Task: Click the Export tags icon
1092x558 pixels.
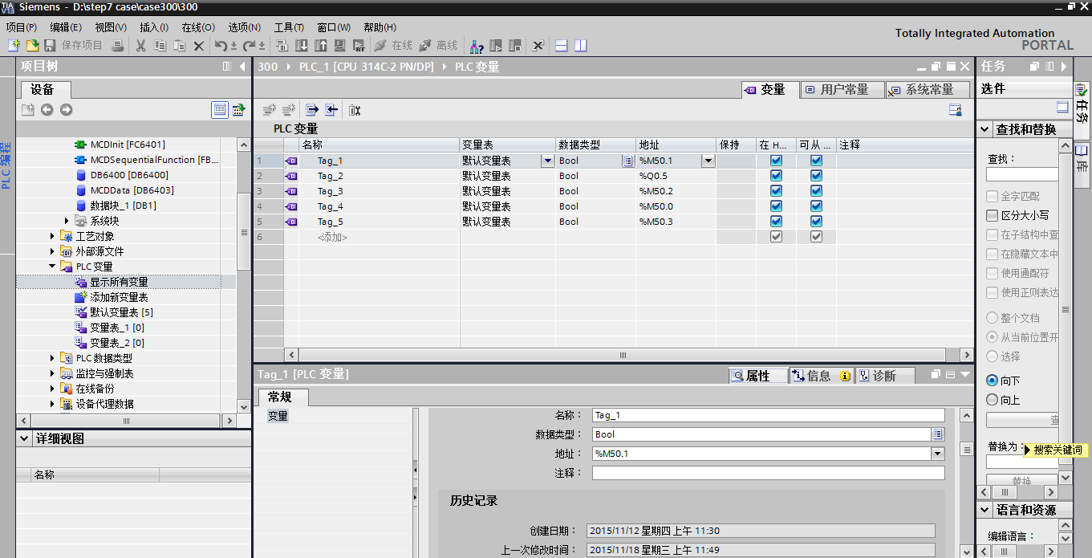Action: tap(312, 110)
